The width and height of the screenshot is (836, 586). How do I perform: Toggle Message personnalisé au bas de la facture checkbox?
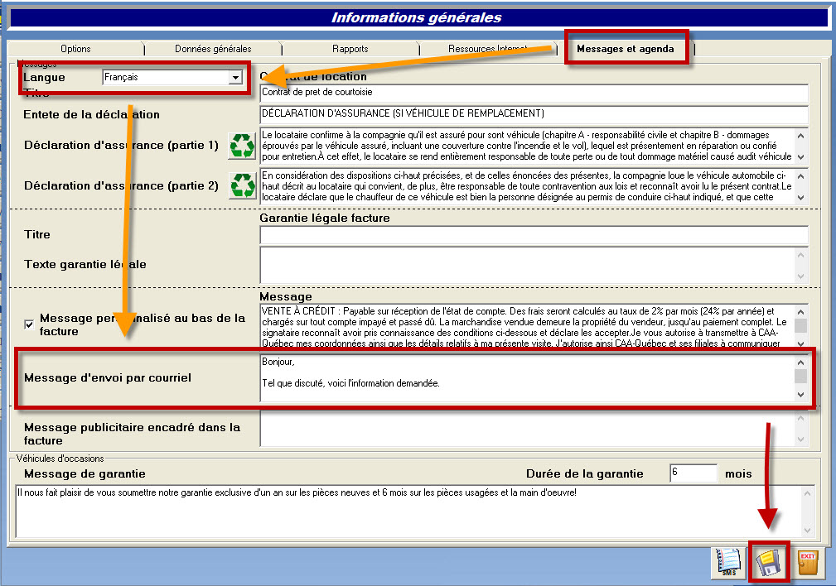pos(29,324)
